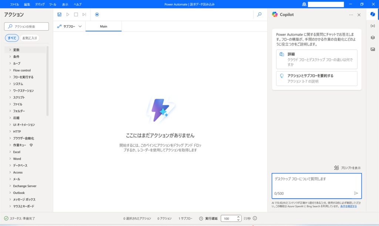Open the 編集 menu
This screenshot has width=379, height=226.
pos(27,4)
